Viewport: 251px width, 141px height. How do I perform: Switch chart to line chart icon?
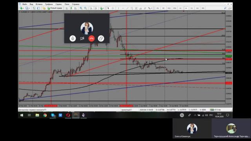coord(76,8)
